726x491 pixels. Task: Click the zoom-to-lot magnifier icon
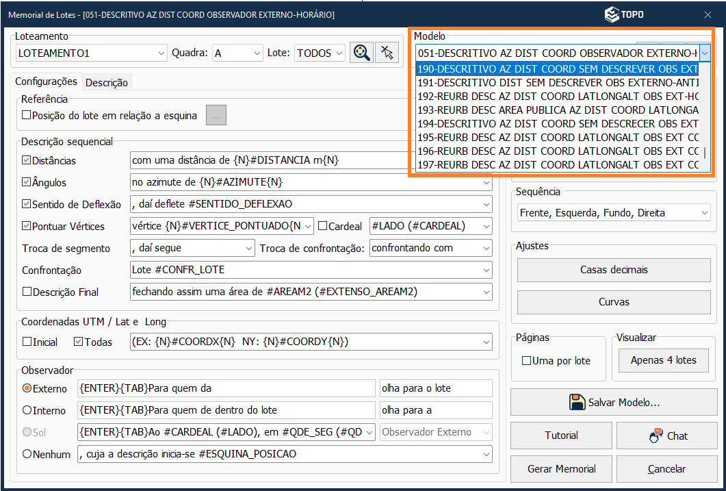361,53
